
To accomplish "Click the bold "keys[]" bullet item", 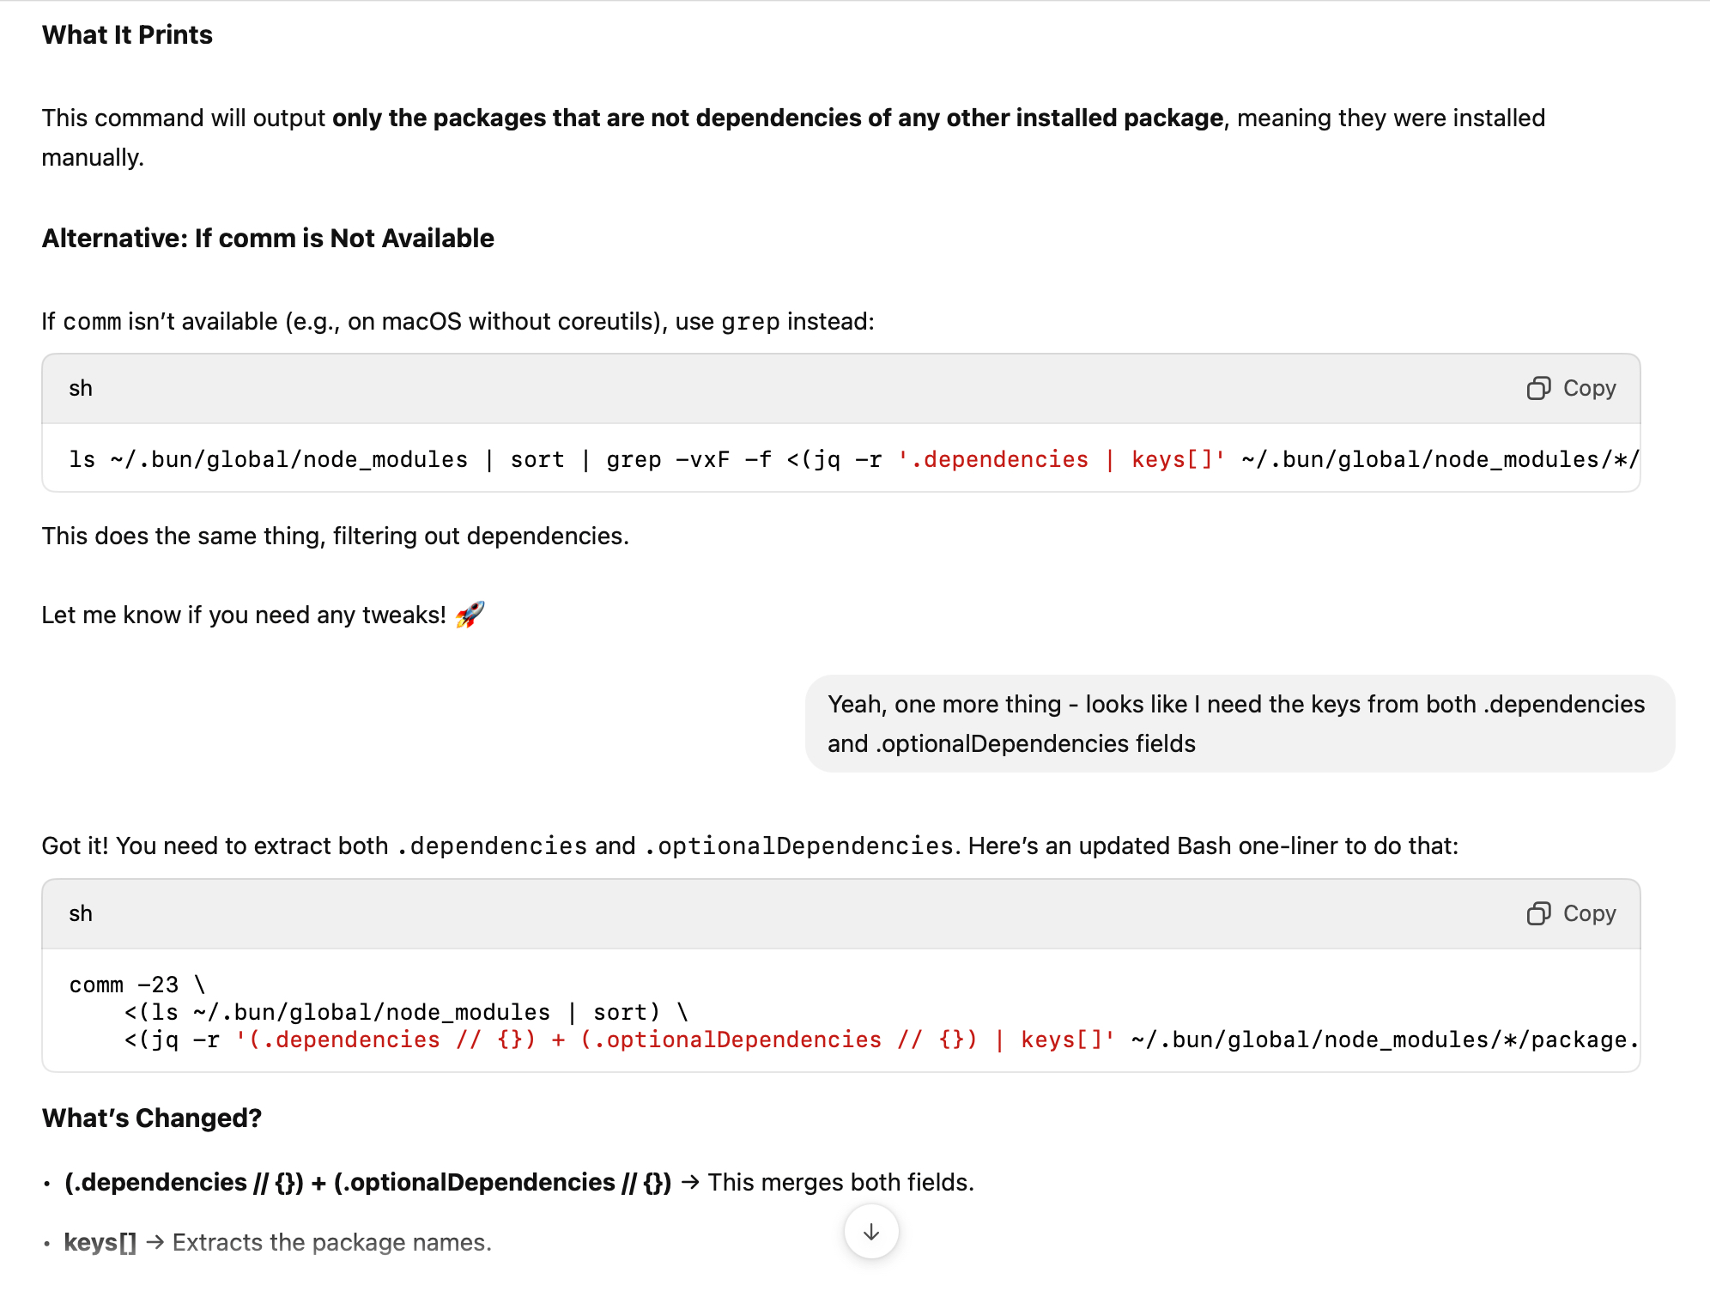I will tap(100, 1243).
